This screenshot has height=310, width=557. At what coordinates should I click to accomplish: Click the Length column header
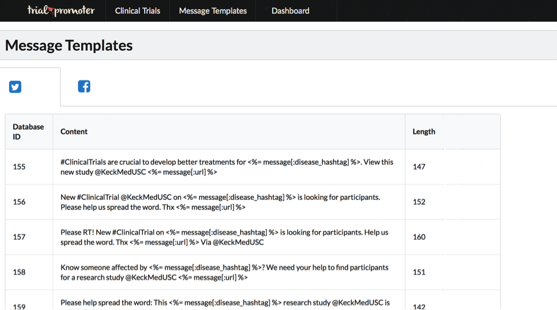[424, 132]
